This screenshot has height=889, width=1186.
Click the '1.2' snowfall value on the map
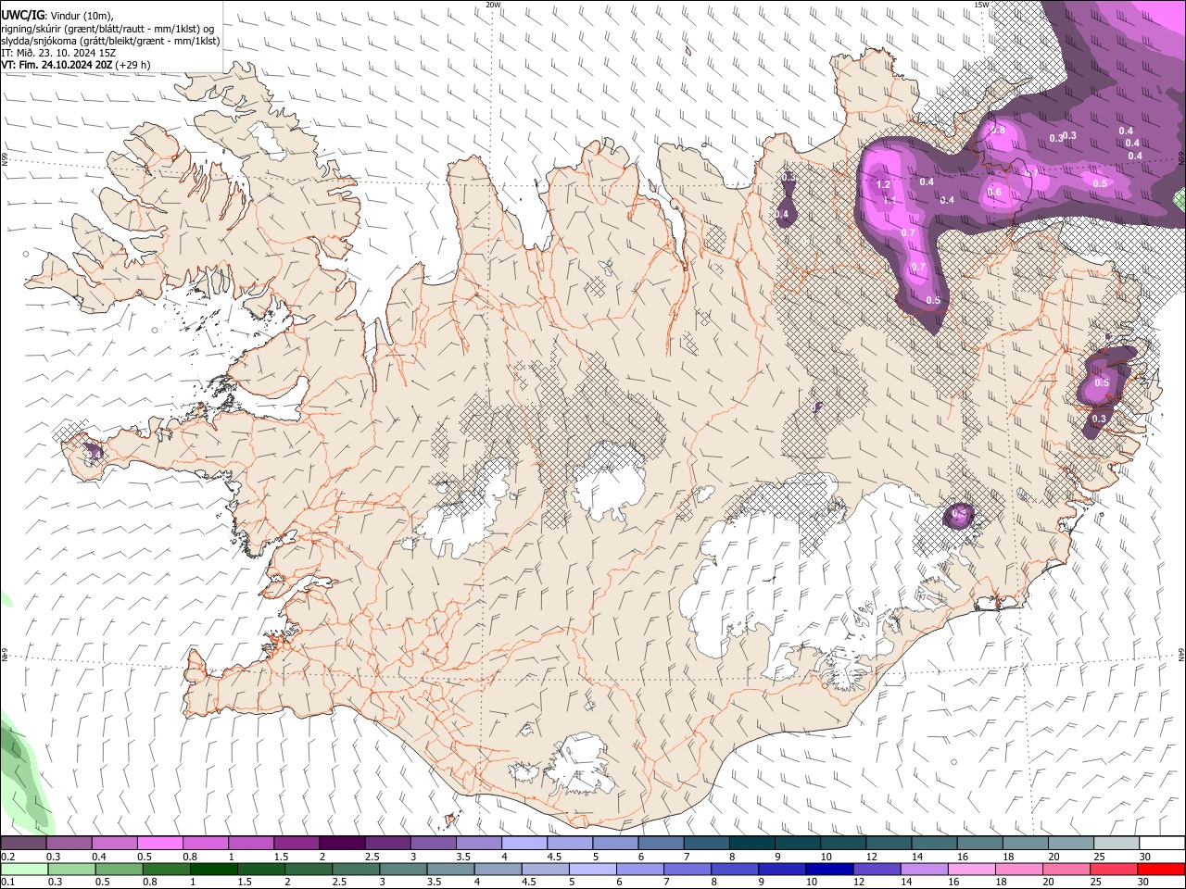coord(883,184)
